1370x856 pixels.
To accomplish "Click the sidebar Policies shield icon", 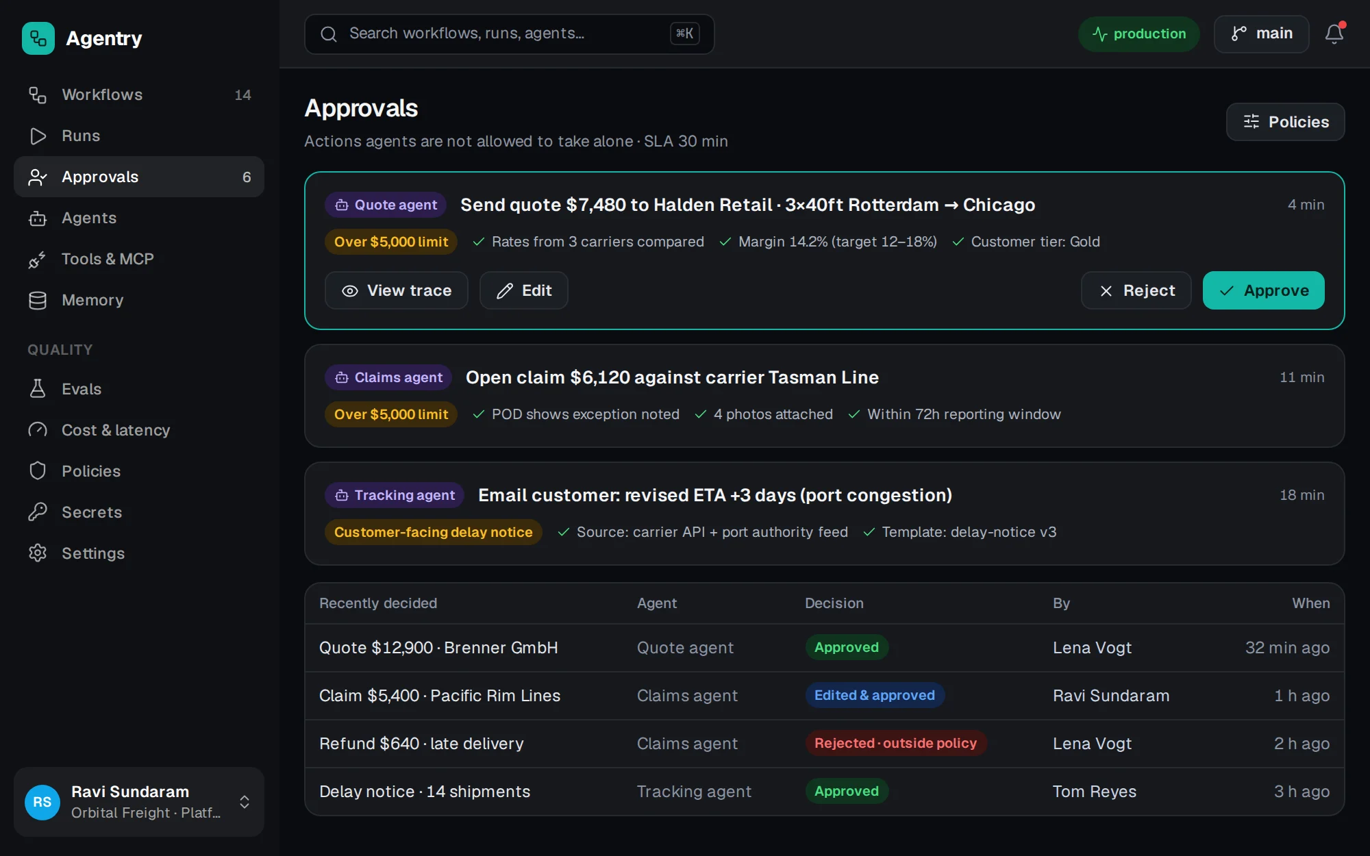I will point(38,471).
